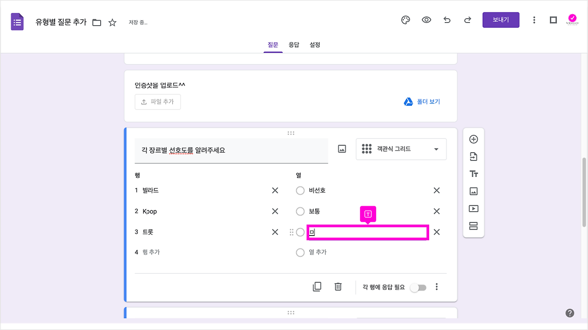
Task: Open the upload folder via 폴더 보기
Action: tap(422, 101)
